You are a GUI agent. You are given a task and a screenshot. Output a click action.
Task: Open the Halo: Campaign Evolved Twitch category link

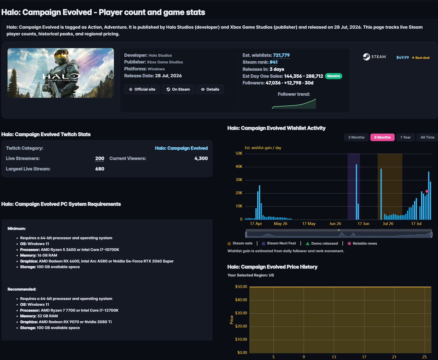[x=181, y=148]
